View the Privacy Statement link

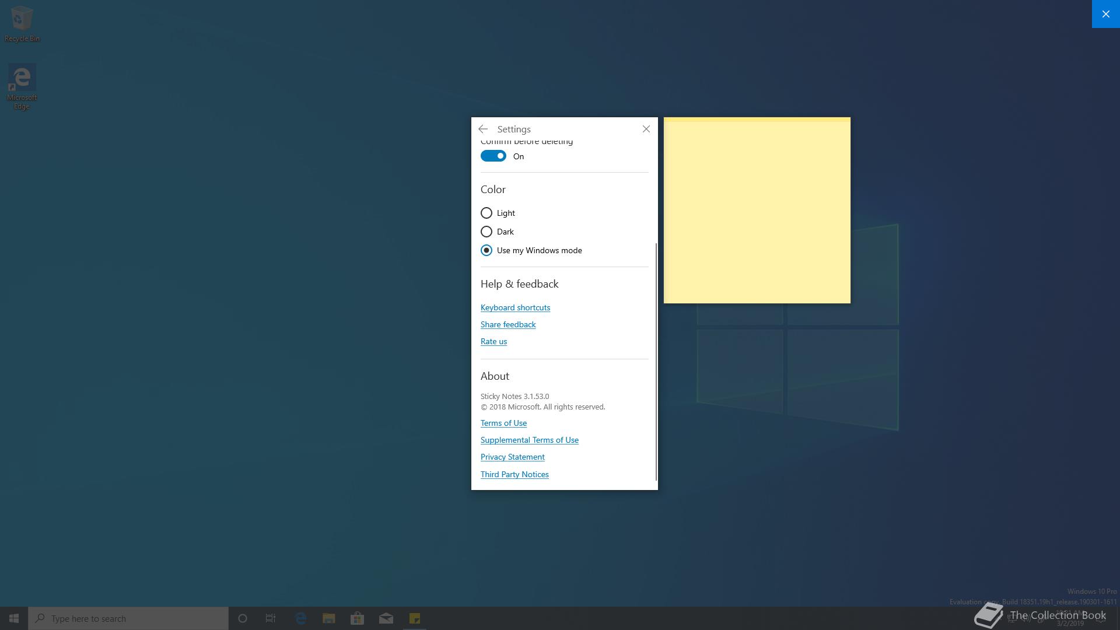512,457
